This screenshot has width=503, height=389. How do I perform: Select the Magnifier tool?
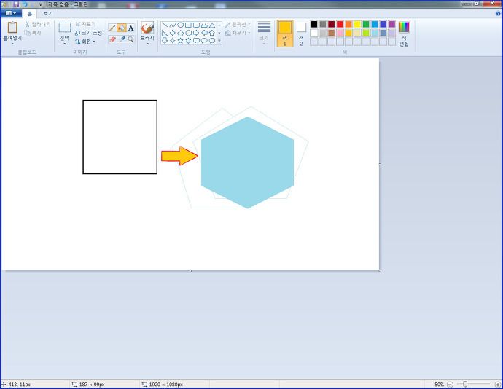click(131, 39)
